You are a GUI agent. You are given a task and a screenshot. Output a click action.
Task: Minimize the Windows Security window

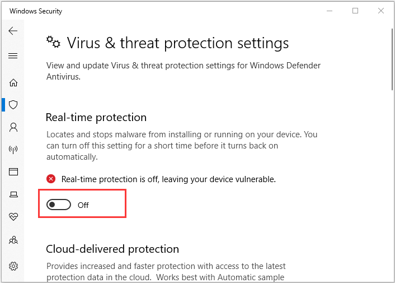[330, 11]
